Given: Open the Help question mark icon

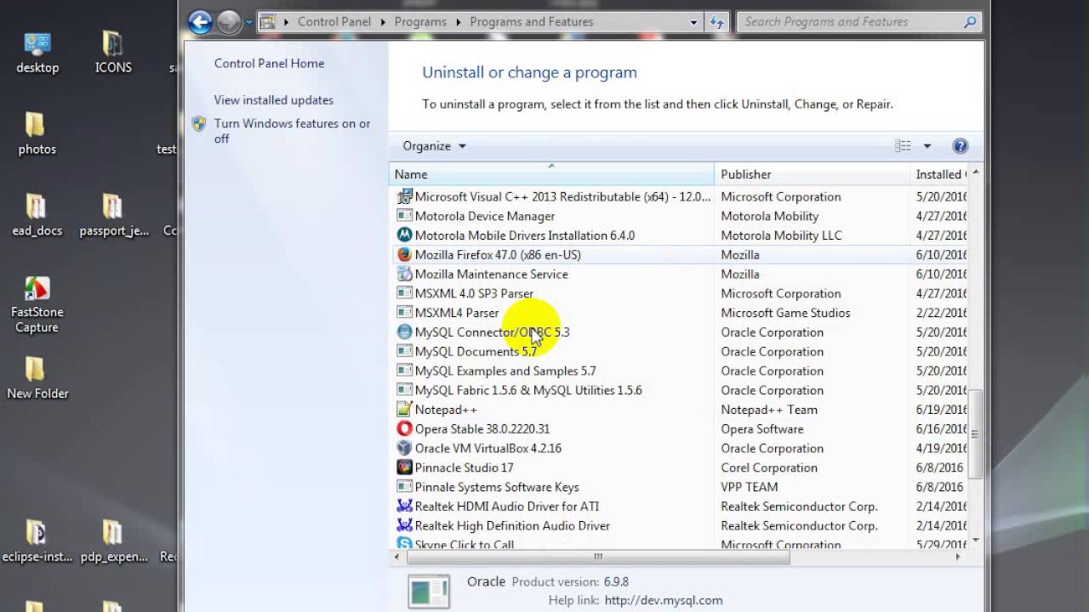Looking at the screenshot, I should (961, 146).
